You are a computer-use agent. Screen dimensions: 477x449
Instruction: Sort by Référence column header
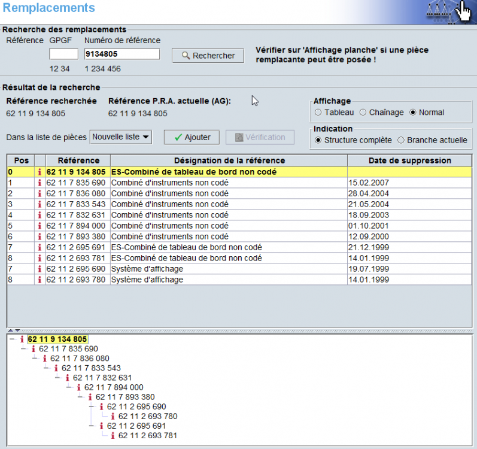click(x=78, y=160)
